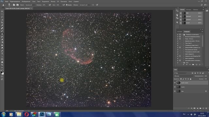Create new fill or adjustment layer
This screenshot has width=209, height=117.
click(197, 108)
